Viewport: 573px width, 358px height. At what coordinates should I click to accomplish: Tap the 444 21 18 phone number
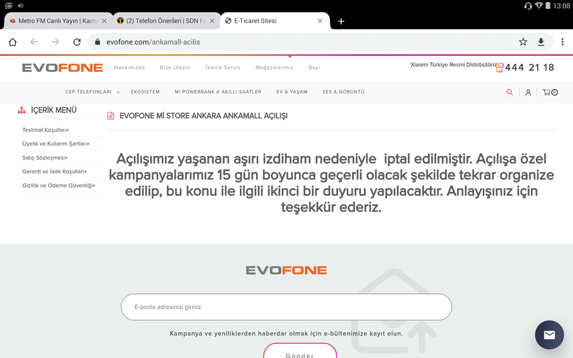click(530, 67)
